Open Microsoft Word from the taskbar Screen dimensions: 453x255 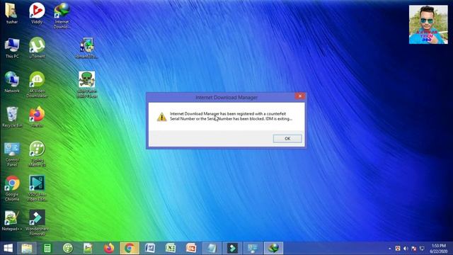click(150, 248)
